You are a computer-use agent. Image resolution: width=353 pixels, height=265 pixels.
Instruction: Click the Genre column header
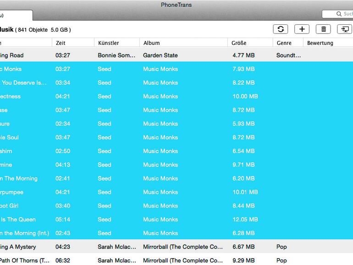(x=287, y=43)
